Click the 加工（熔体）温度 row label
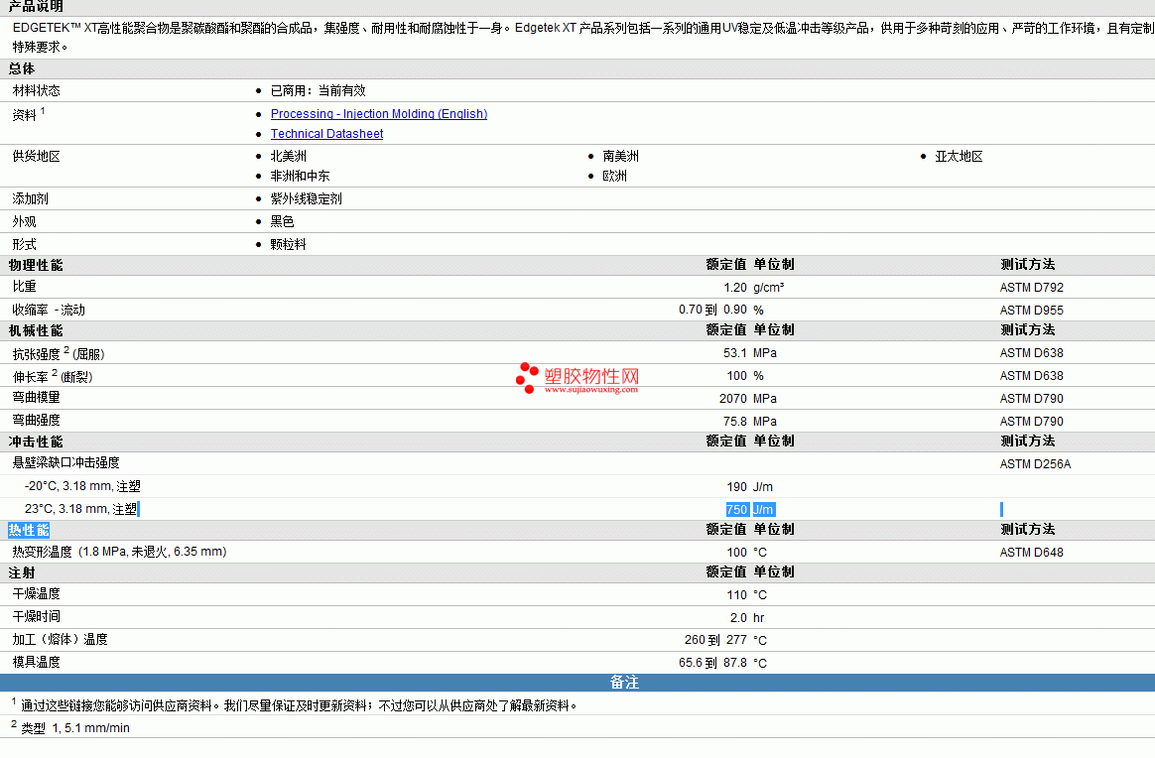The width and height of the screenshot is (1155, 758). (x=60, y=639)
